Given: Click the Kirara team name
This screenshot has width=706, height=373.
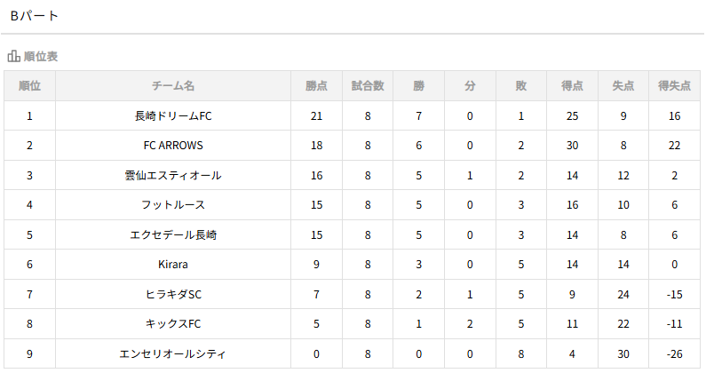Looking at the screenshot, I should pos(173,265).
